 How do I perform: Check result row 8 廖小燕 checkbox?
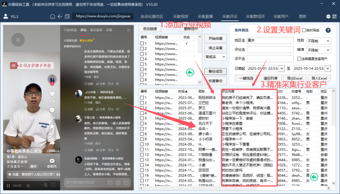142,134
